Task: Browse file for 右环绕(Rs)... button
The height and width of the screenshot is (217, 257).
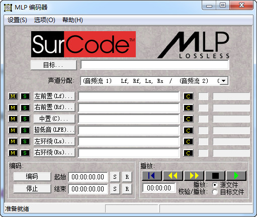Action: 54,153
